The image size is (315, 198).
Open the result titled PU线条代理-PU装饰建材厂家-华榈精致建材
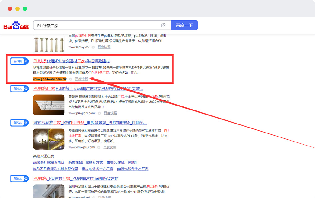(x=72, y=61)
